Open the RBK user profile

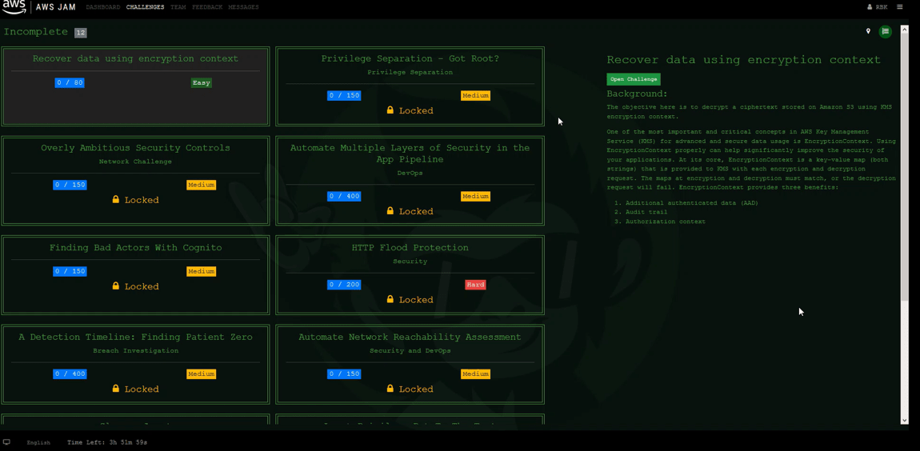pos(877,7)
